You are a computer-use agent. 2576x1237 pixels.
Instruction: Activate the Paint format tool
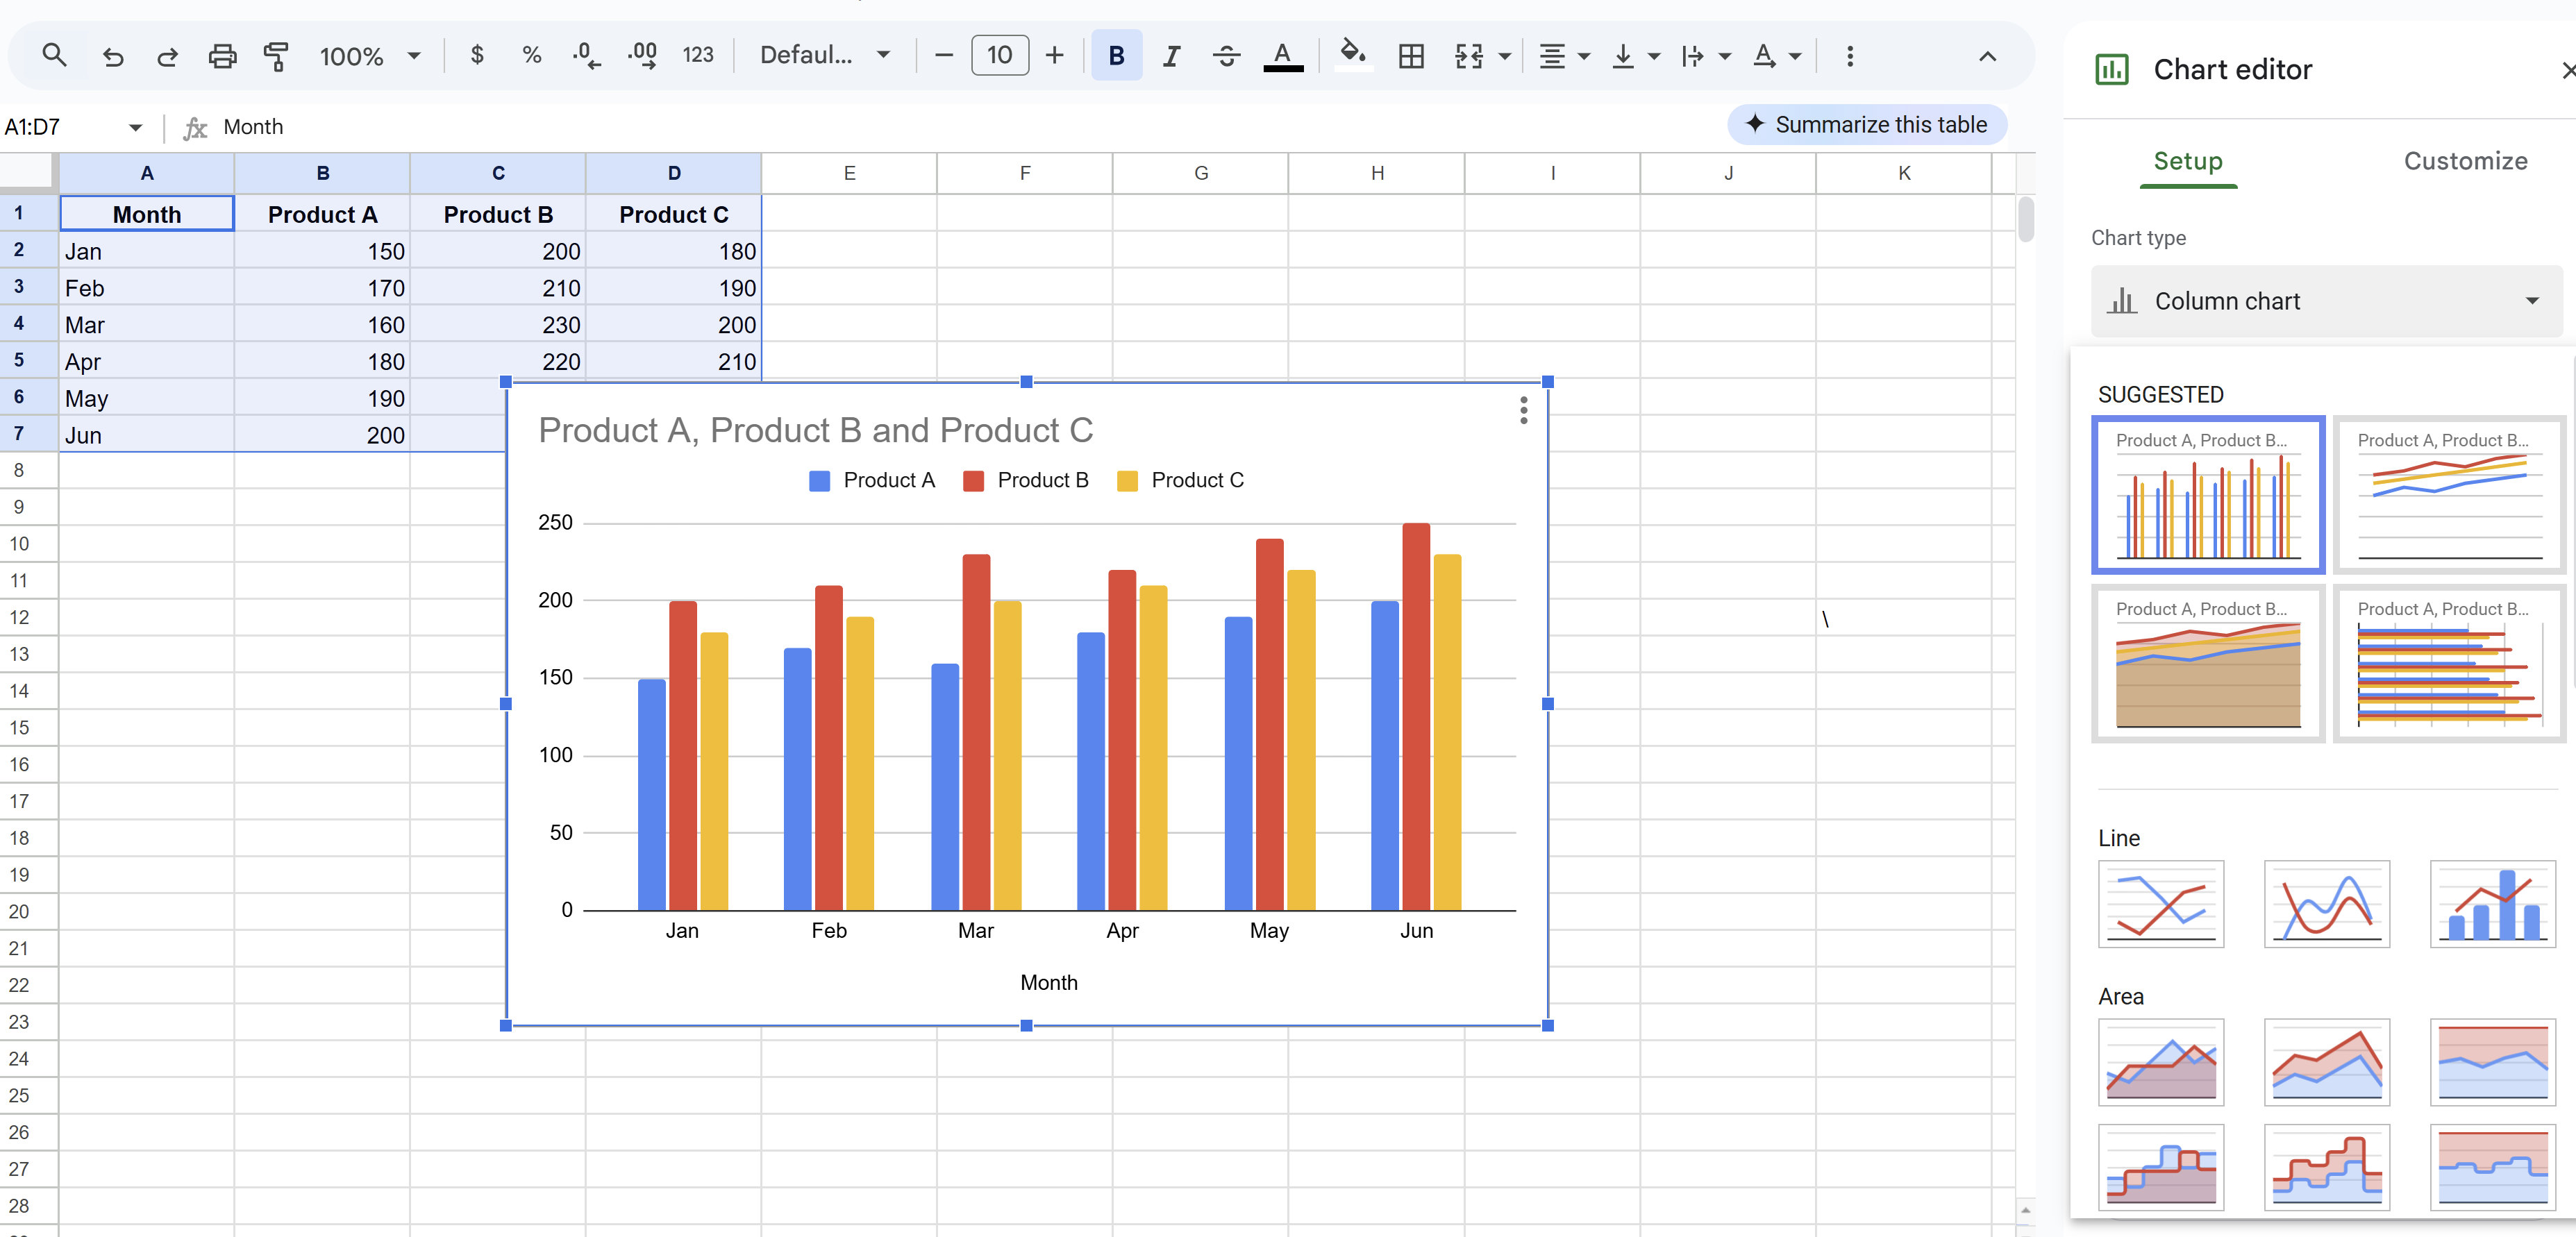[x=276, y=56]
